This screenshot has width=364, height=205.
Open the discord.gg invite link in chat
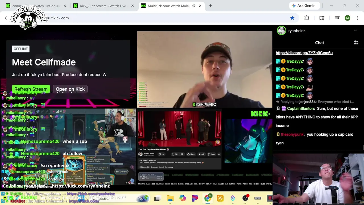304,53
